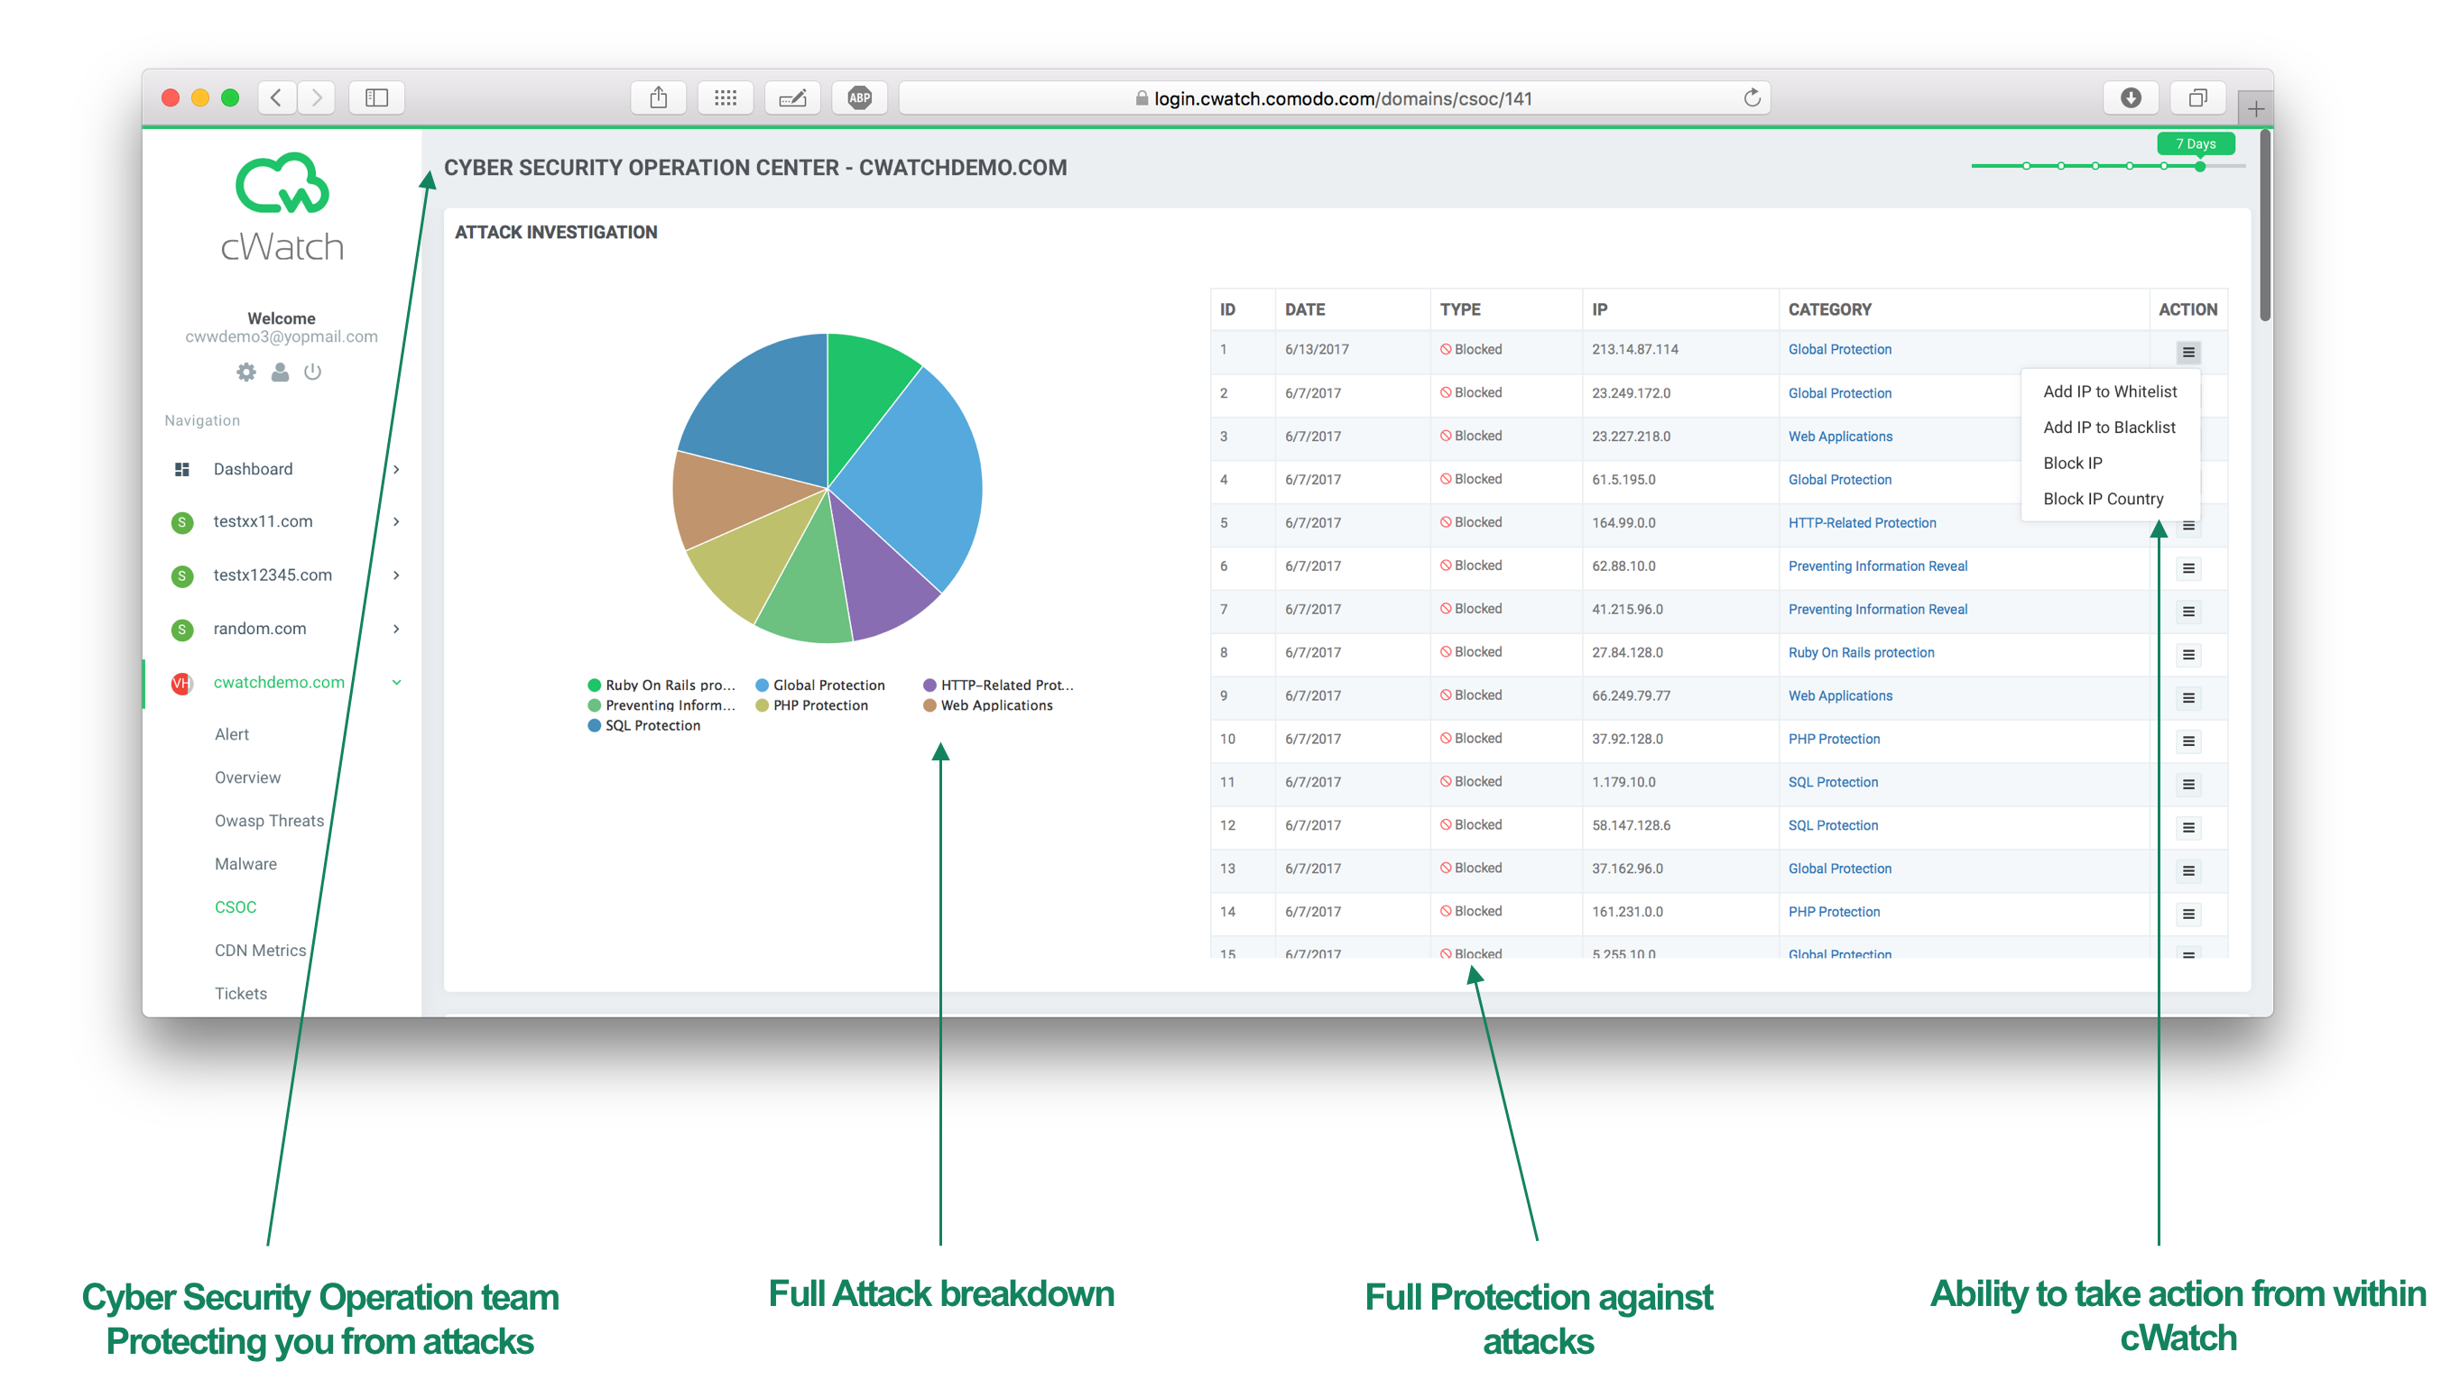Expand the Dashboard navigation chevron
The height and width of the screenshot is (1398, 2460).
point(396,469)
